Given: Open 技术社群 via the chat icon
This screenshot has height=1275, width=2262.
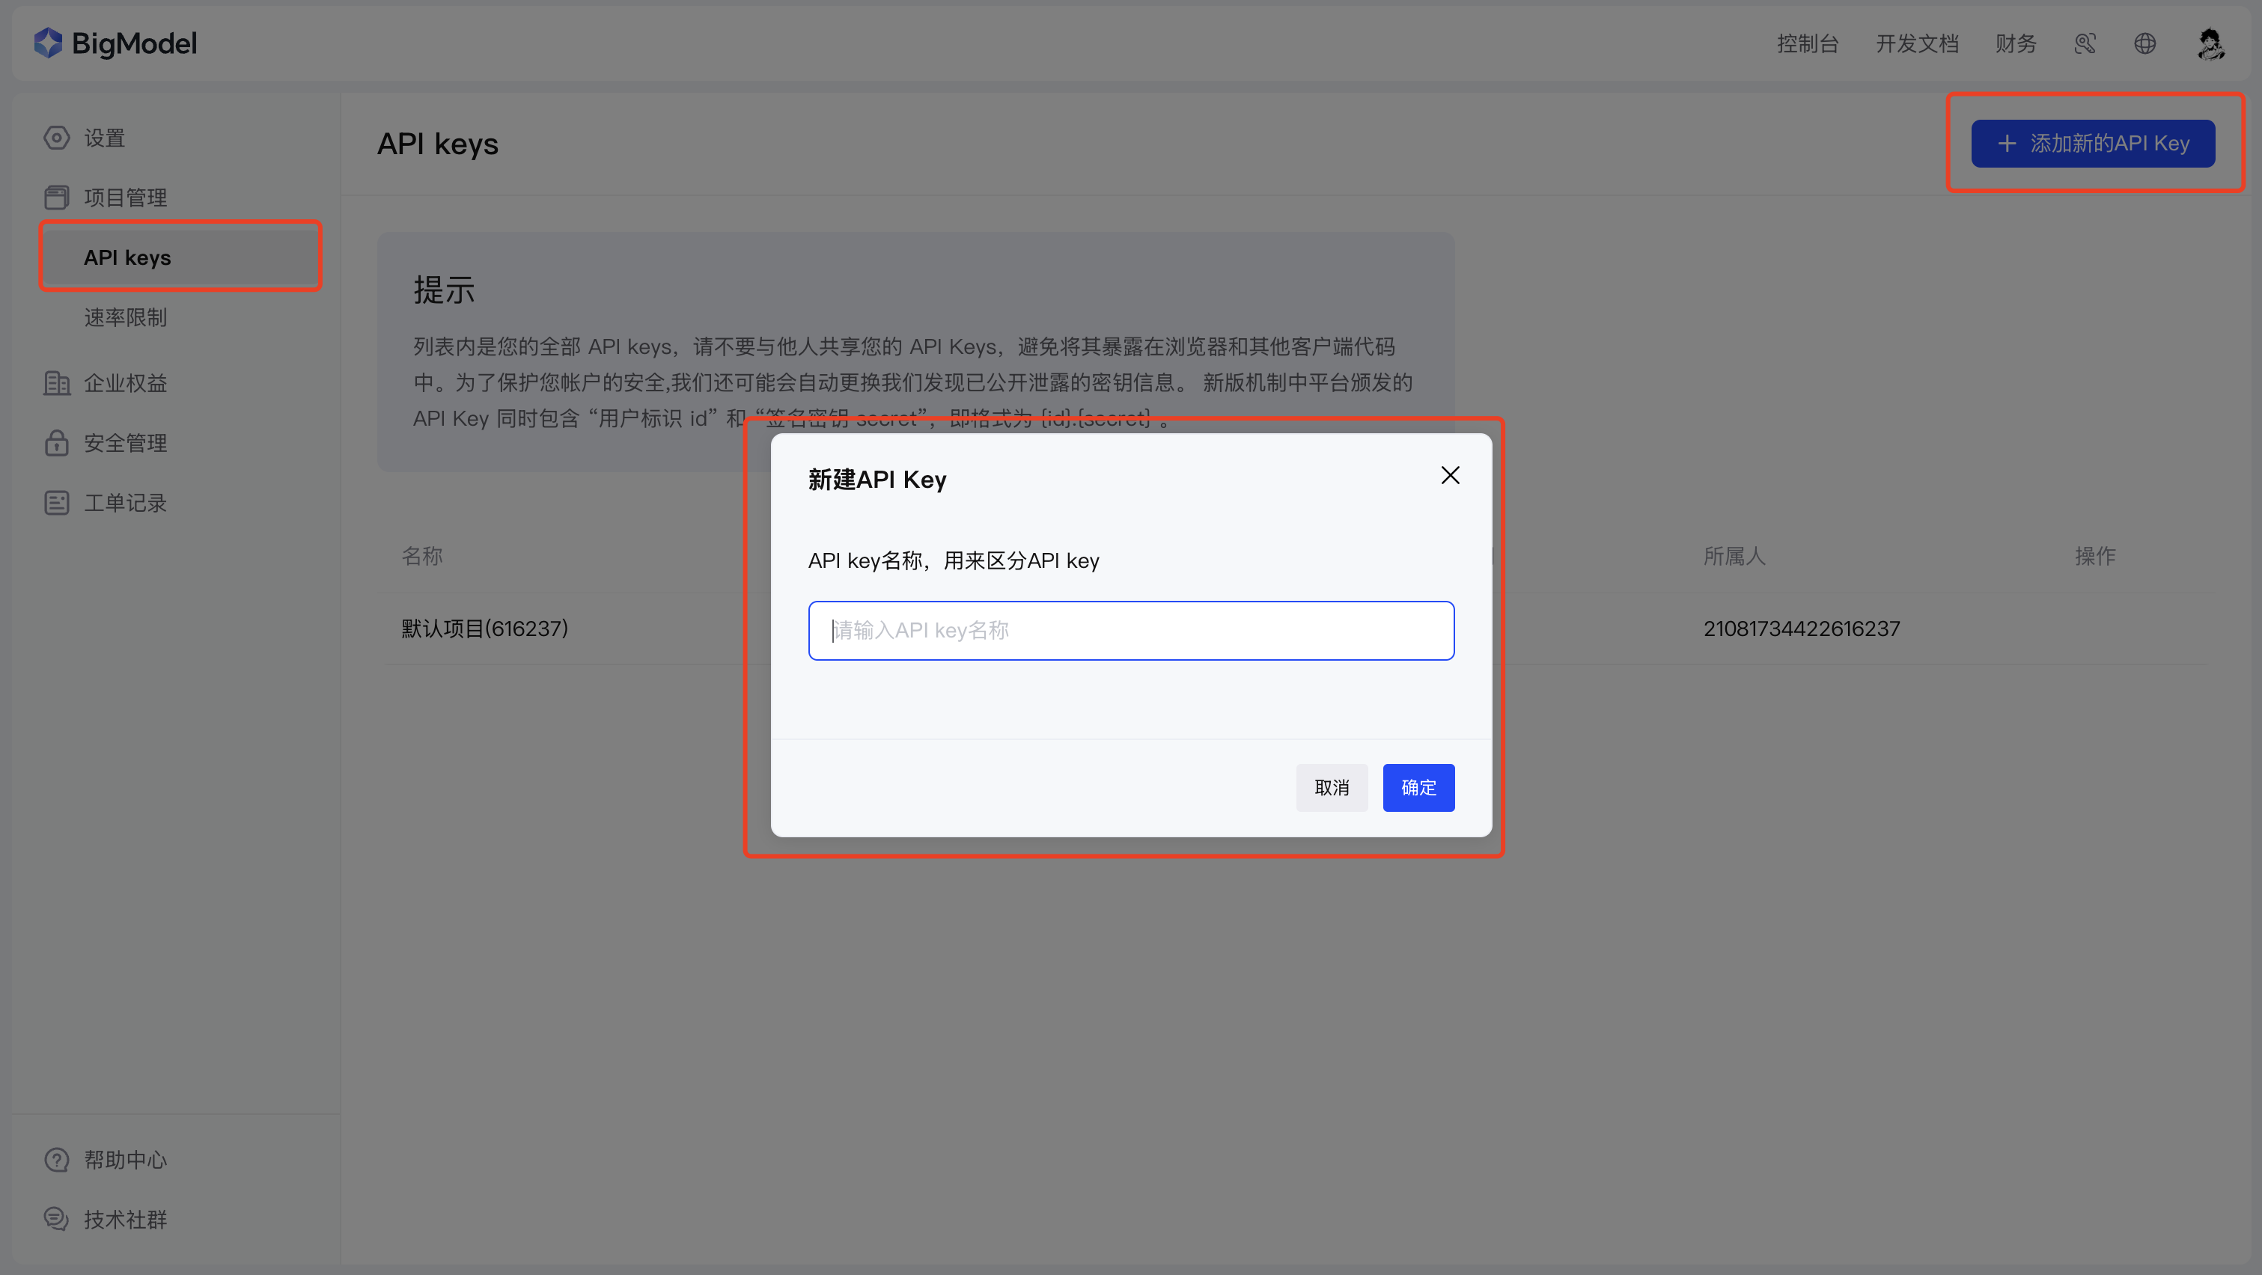Looking at the screenshot, I should [56, 1219].
